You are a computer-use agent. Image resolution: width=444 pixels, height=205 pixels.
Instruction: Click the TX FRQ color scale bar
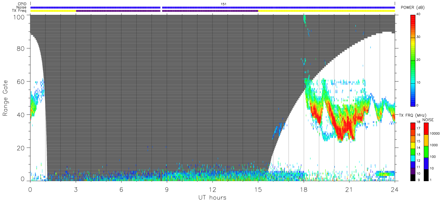413,151
